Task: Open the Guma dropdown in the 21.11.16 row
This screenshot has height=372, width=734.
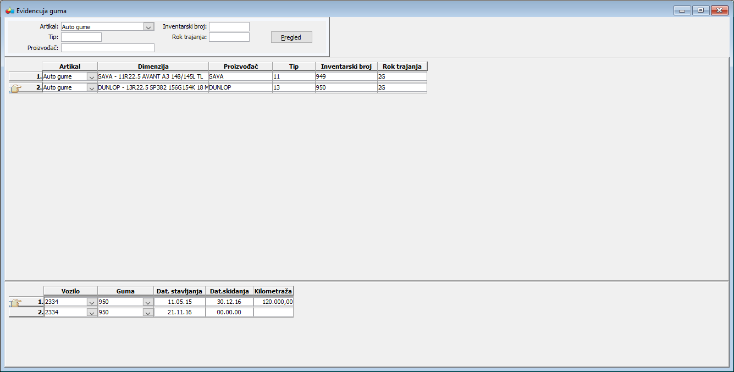Action: [x=147, y=312]
